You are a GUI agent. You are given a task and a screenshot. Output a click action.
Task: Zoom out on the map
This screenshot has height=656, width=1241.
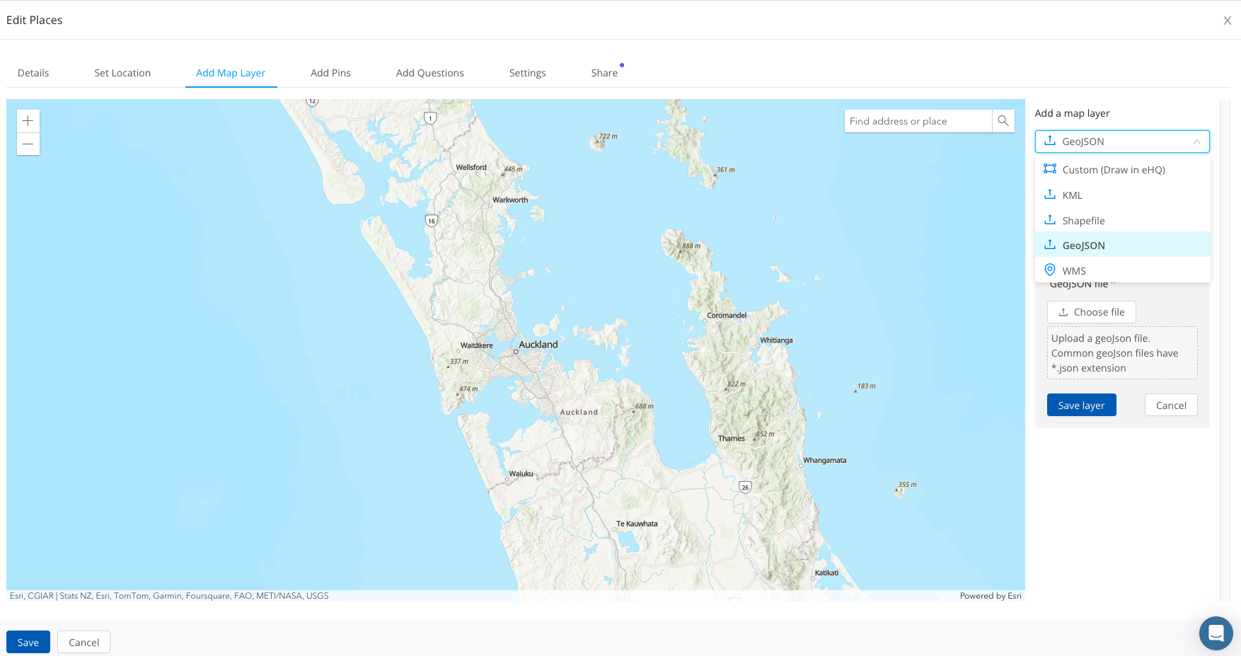point(28,144)
